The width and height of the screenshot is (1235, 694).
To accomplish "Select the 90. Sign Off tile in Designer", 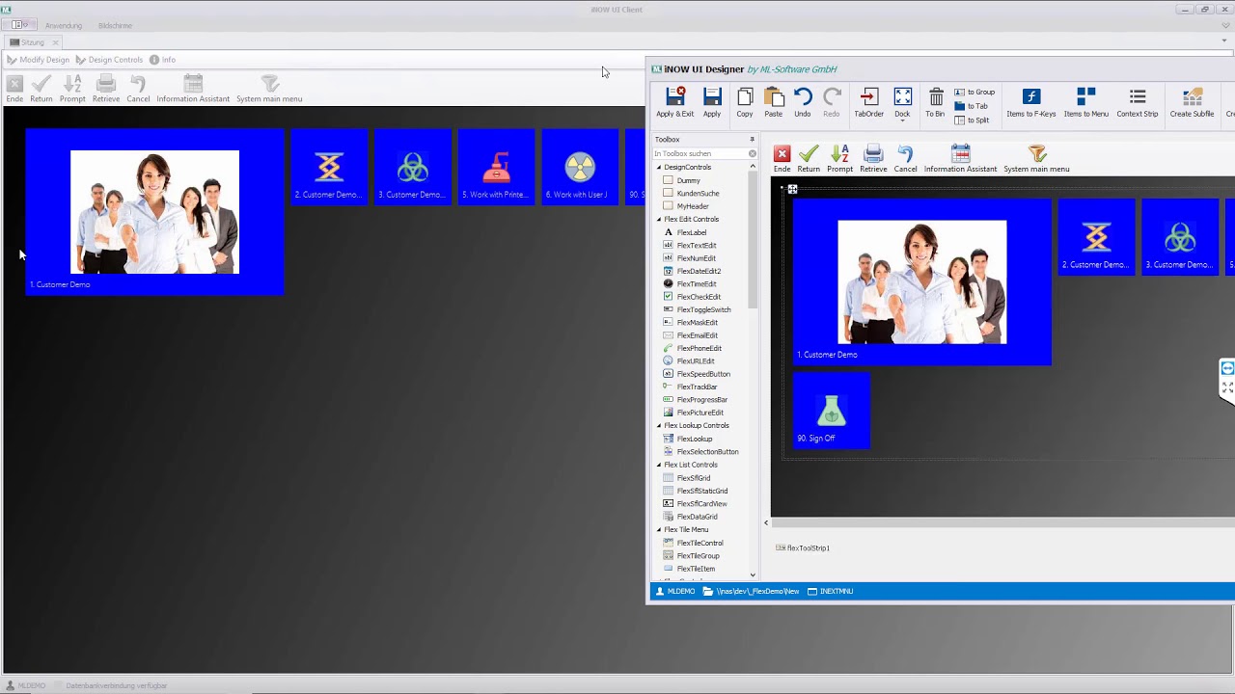I will point(831,411).
